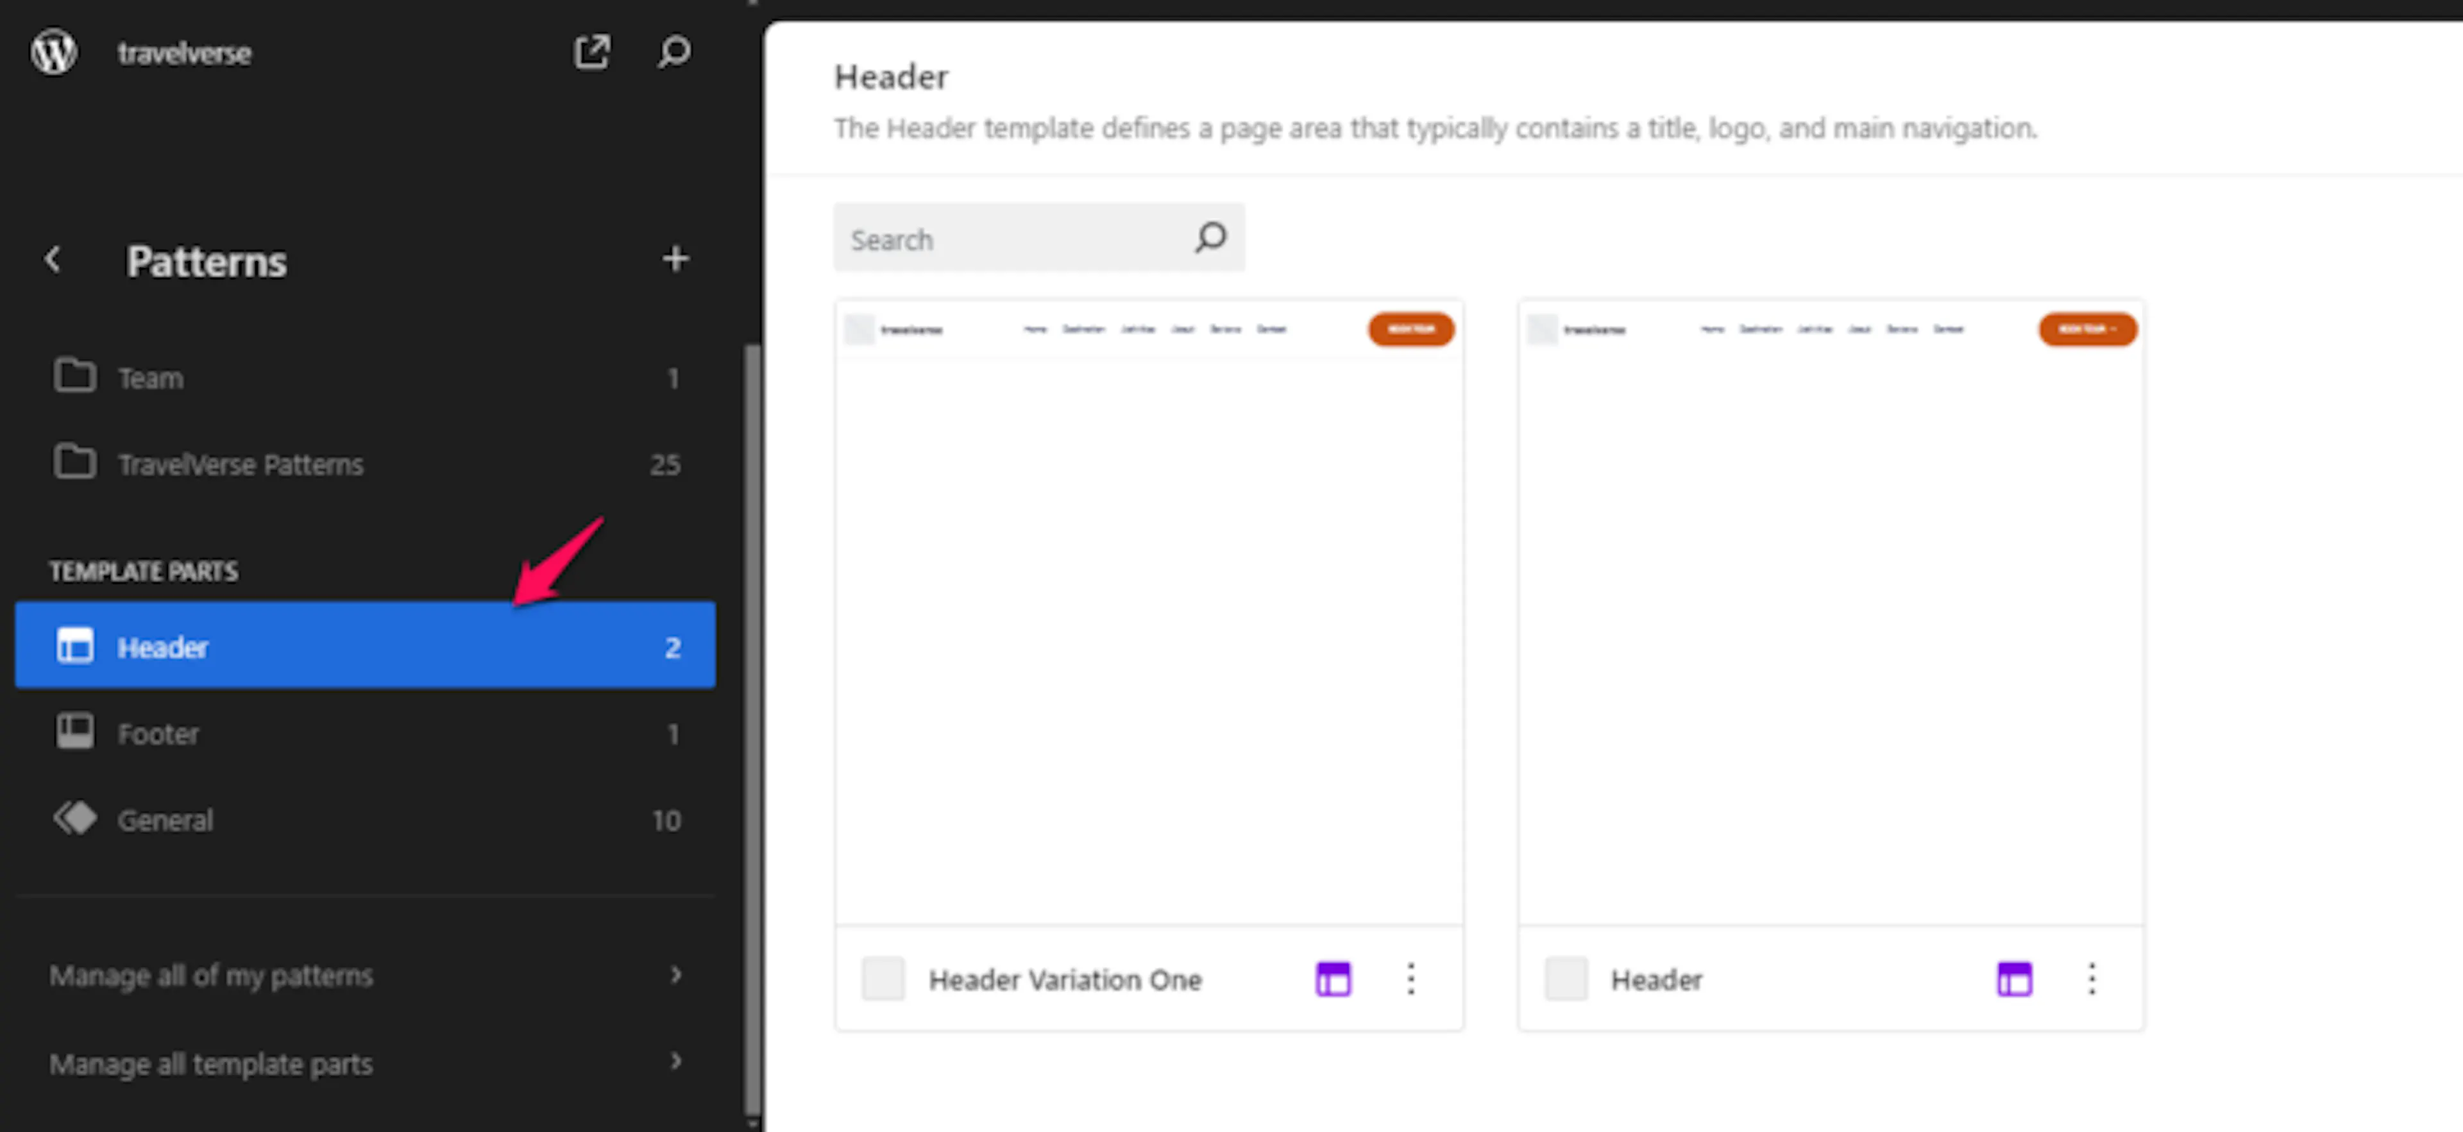Image resolution: width=2463 pixels, height=1132 pixels.
Task: Select the Header Variation One checkbox
Action: click(883, 979)
